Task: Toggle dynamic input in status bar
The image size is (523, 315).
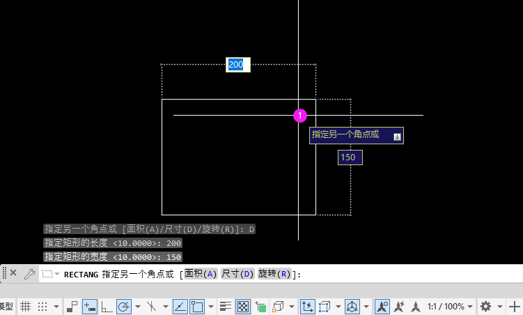Action: click(x=90, y=307)
